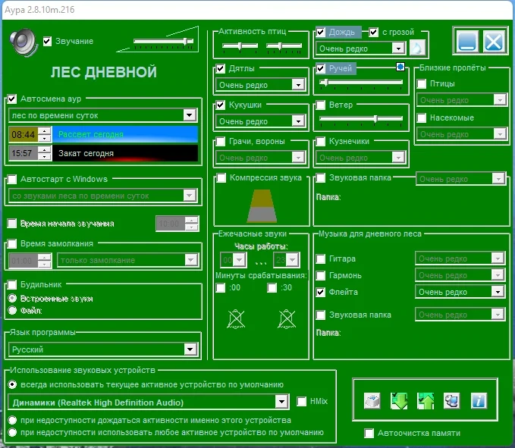Click the green down-arrow icon

[399, 401]
